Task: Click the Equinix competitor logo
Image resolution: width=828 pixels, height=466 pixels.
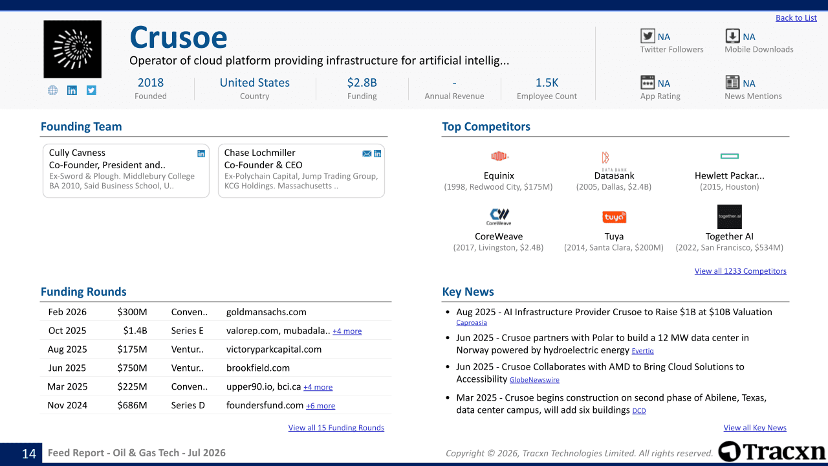Action: [x=499, y=156]
